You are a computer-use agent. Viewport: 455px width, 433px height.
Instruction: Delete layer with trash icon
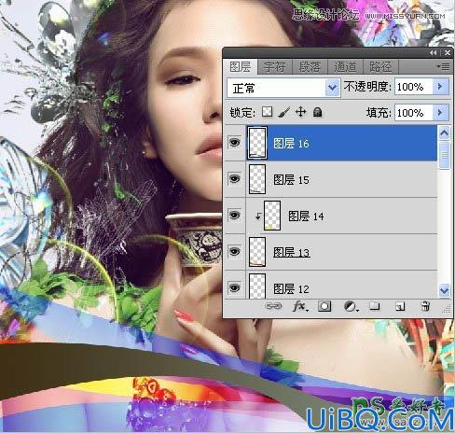425,306
